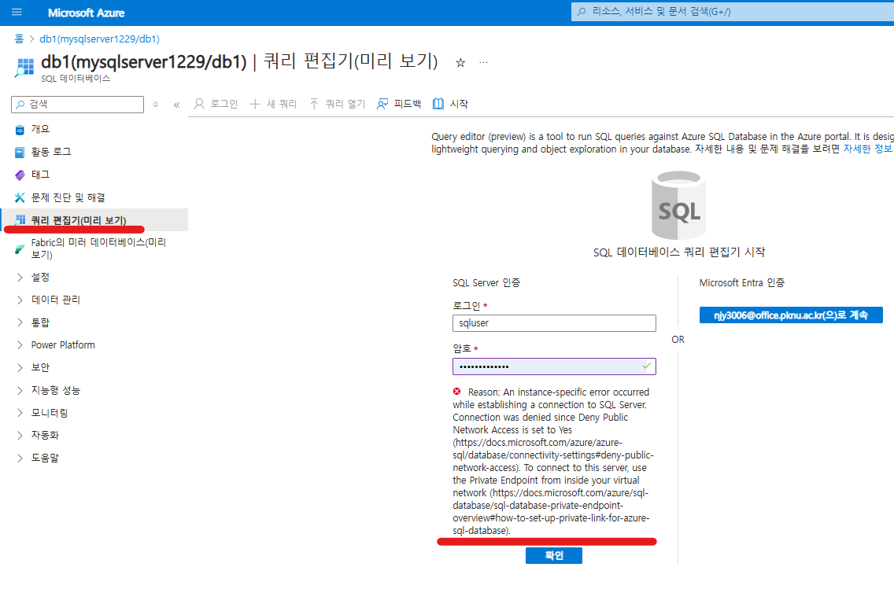Click the 문제 진단 wrench icon
Image resolution: width=894 pixels, height=604 pixels.
click(20, 197)
